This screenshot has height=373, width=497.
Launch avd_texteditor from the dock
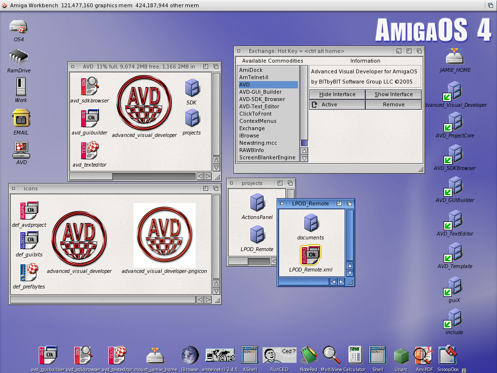117,355
